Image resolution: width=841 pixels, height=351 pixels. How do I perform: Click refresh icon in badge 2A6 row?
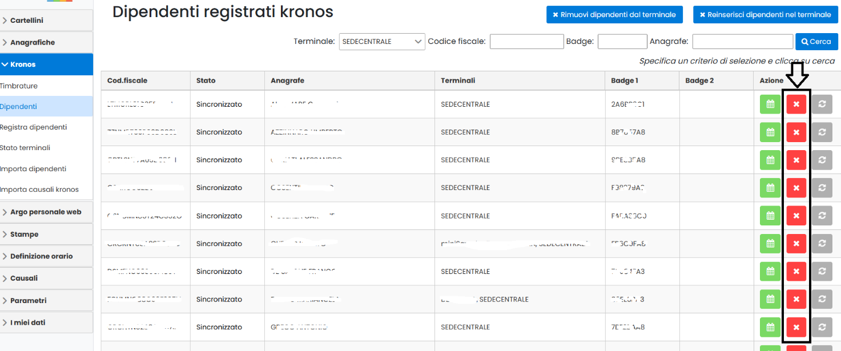click(x=822, y=104)
